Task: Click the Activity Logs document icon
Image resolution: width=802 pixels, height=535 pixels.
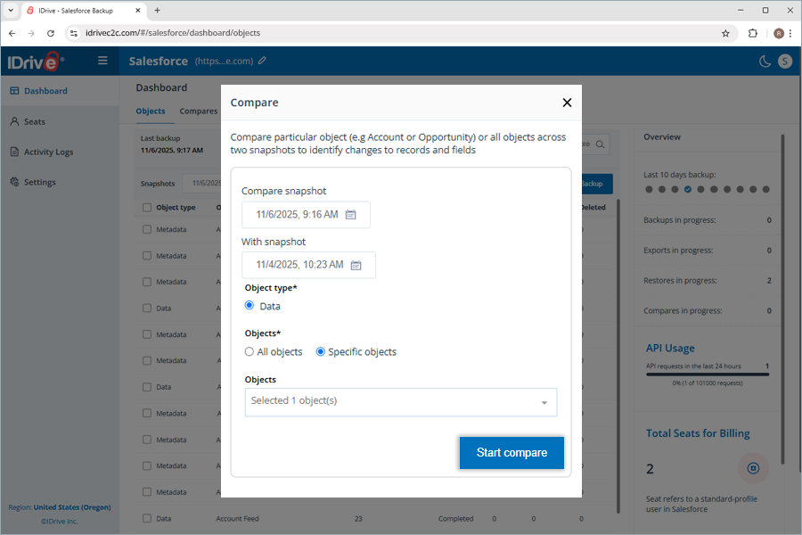Action: pyautogui.click(x=14, y=152)
